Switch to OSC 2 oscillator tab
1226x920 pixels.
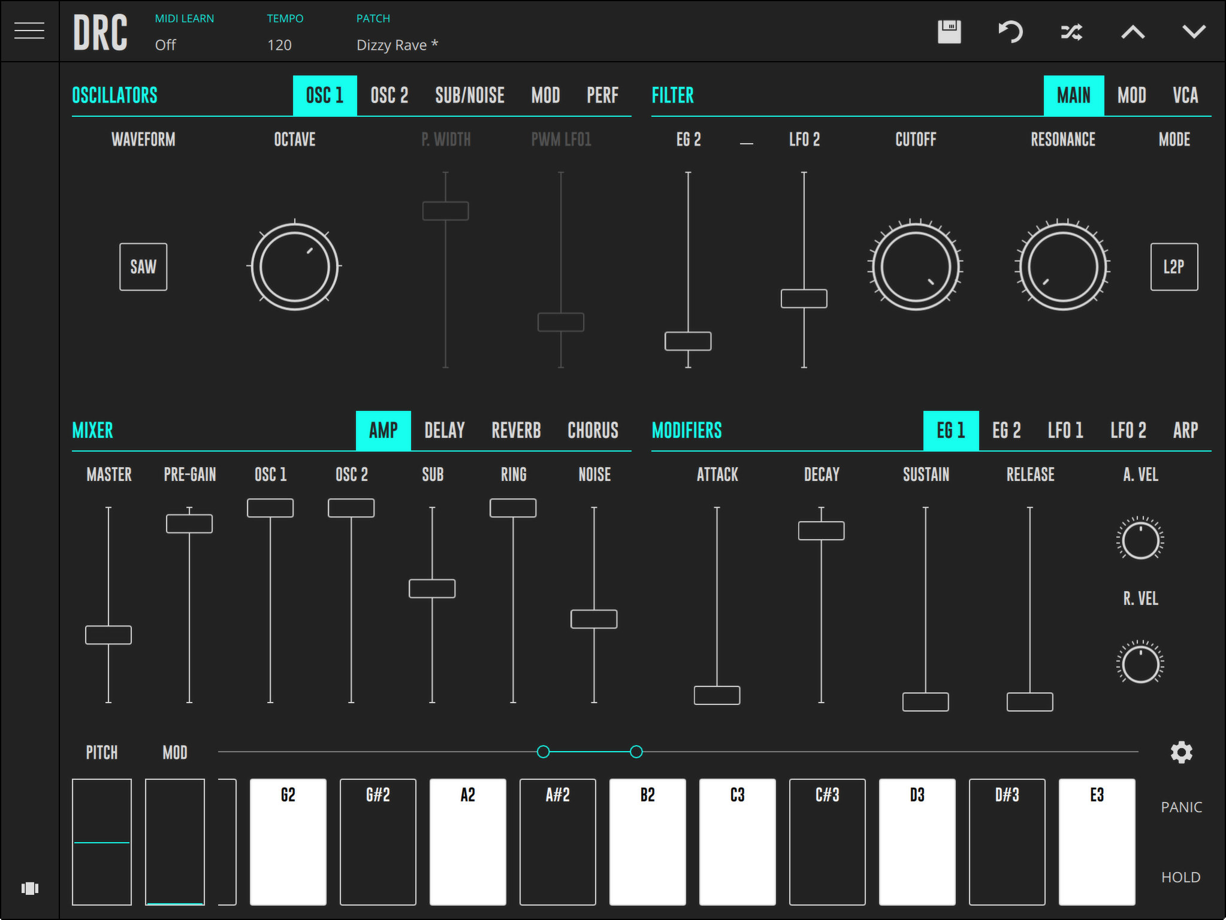[388, 94]
